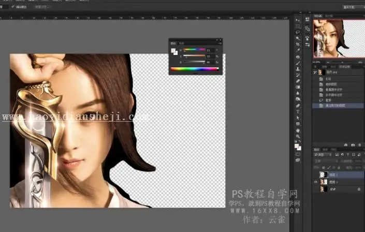This screenshot has width=365, height=232.
Task: Open the Color panel flyout menu
Action: coord(220,44)
